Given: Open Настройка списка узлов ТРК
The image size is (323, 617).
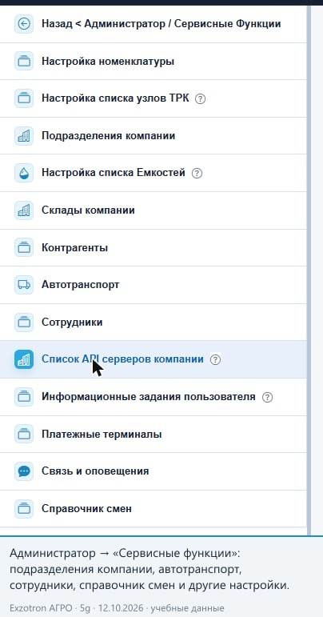Looking at the screenshot, I should click(x=154, y=98).
